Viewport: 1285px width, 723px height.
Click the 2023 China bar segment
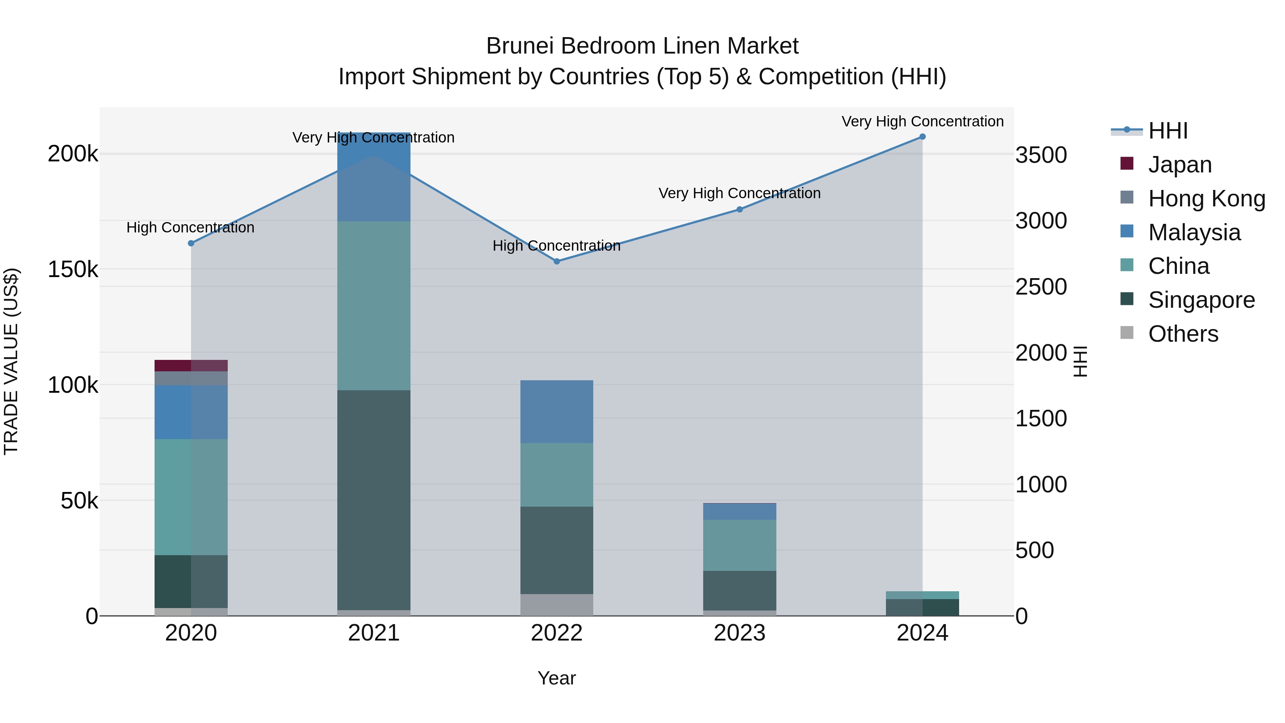(740, 545)
